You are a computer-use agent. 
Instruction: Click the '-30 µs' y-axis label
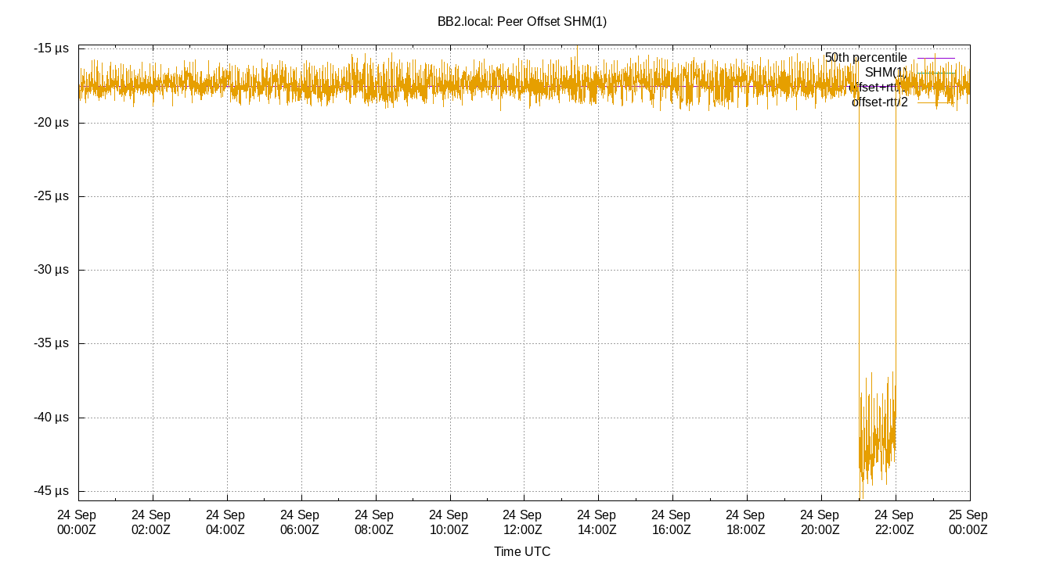tap(52, 270)
